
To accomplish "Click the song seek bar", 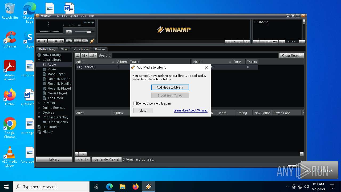I will 65,36.
